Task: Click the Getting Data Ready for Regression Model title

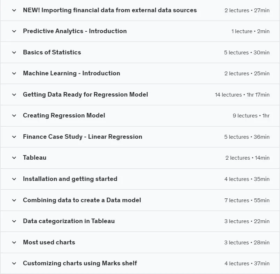Action: click(x=85, y=94)
